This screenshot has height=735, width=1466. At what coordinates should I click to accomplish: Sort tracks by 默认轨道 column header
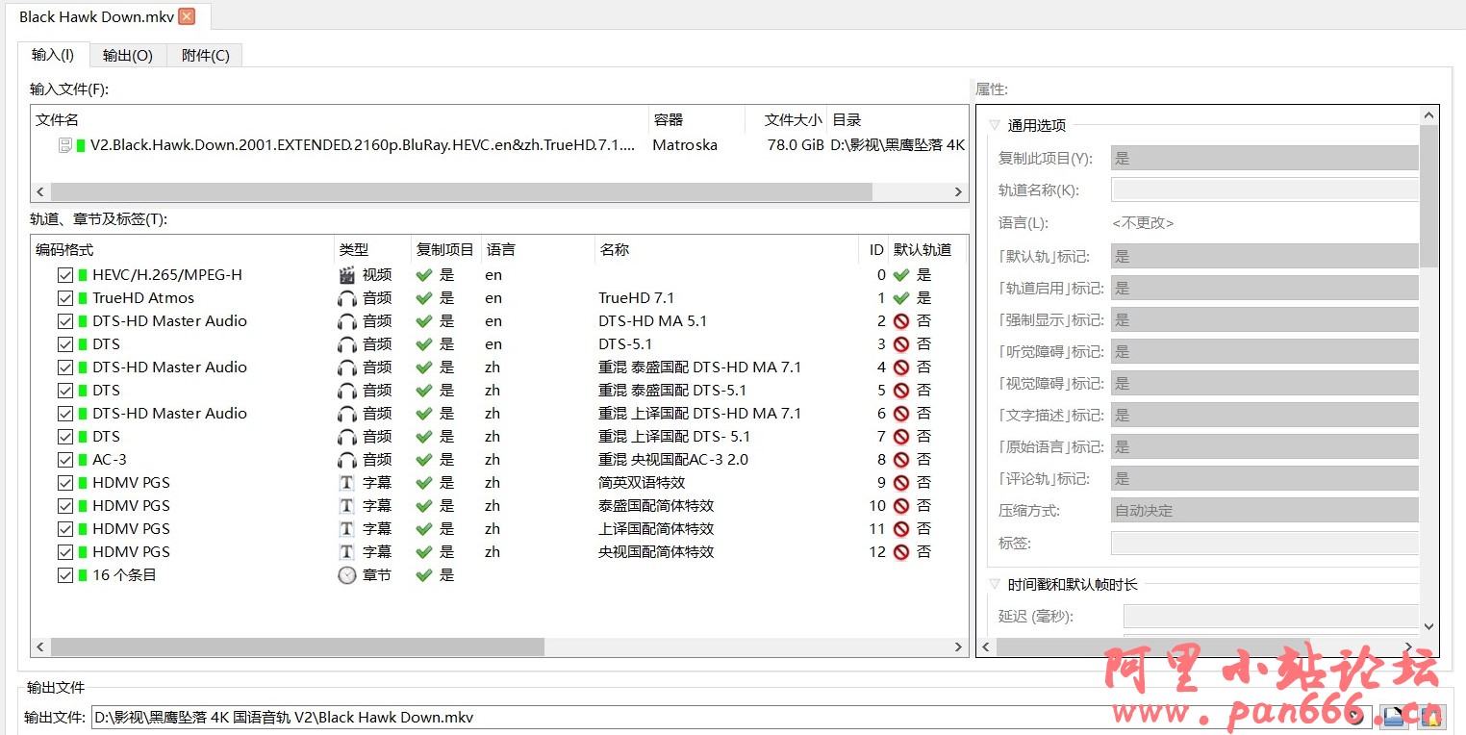click(x=926, y=249)
